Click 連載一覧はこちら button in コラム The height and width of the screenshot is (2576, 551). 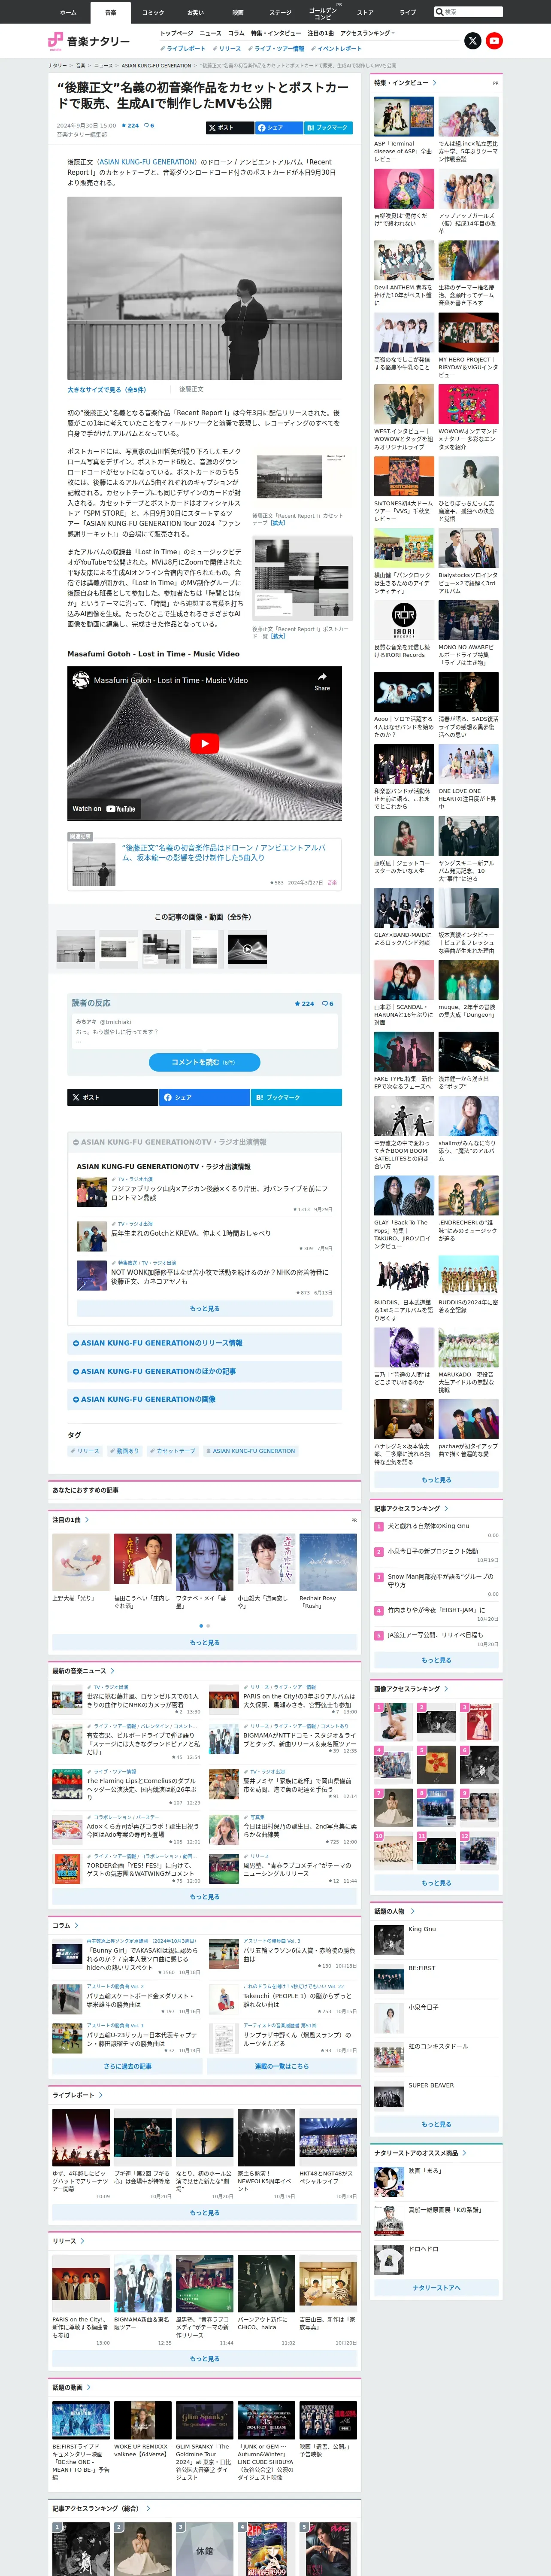click(x=282, y=2065)
